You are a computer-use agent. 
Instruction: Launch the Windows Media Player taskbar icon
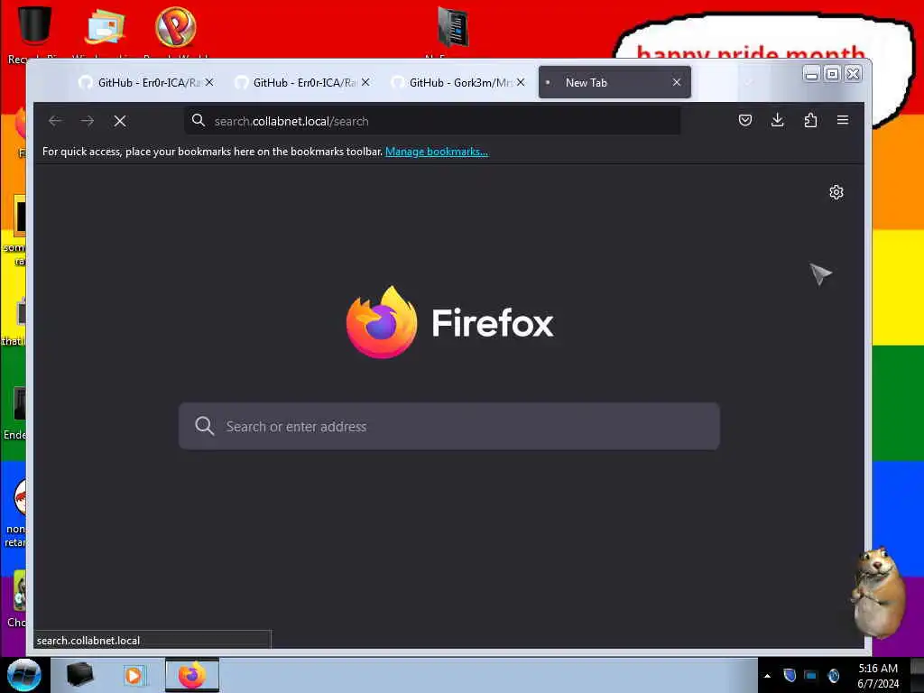pos(134,675)
